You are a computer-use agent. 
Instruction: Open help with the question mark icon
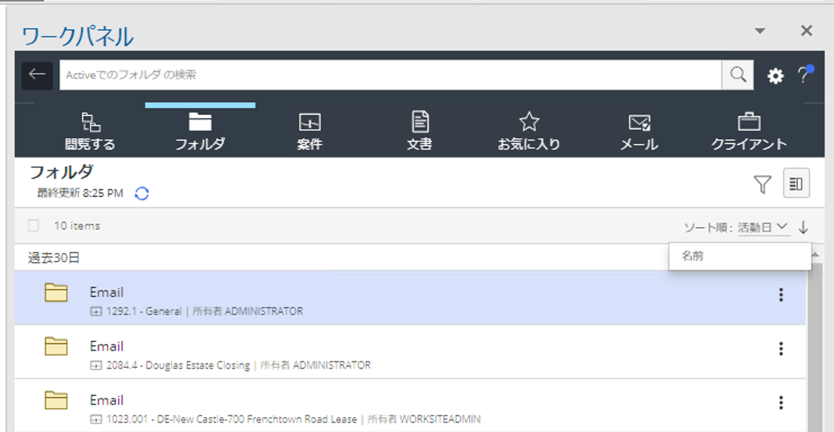point(804,75)
